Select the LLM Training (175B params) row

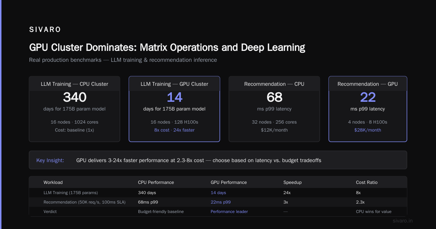(218, 193)
